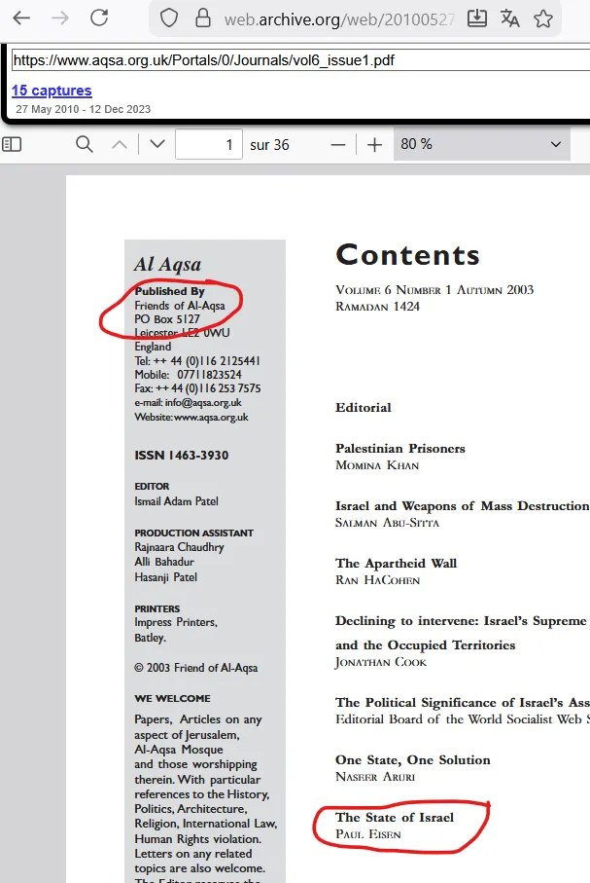The width and height of the screenshot is (590, 883).
Task: Click 'The Apartheid Wall' contents entry
Action: coord(396,563)
